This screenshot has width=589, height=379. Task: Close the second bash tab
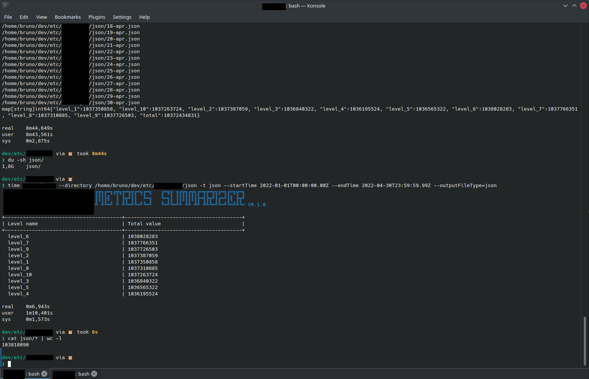pyautogui.click(x=94, y=374)
